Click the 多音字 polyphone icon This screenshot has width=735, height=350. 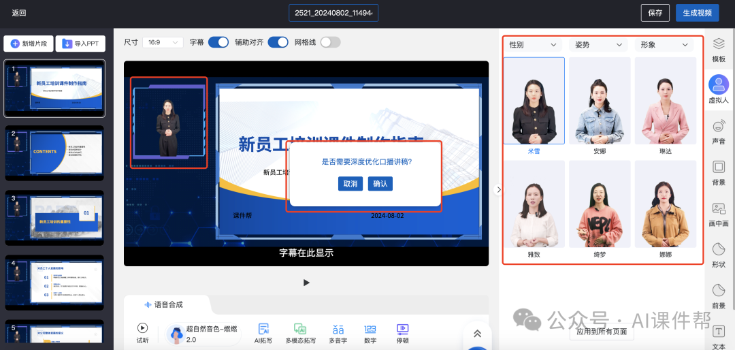[x=338, y=329]
